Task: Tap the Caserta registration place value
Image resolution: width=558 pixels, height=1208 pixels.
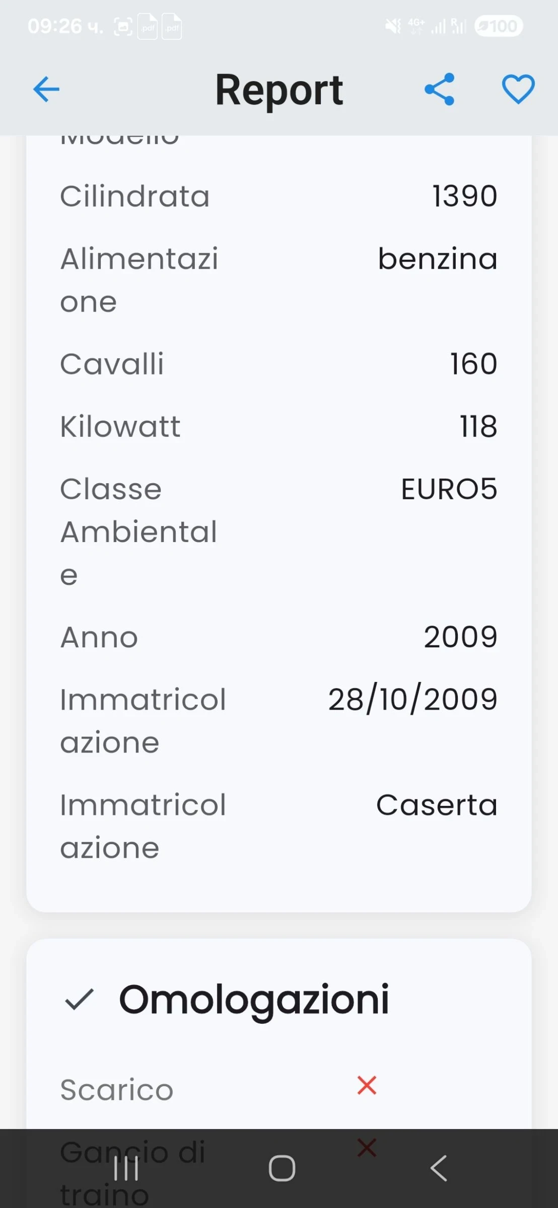Action: pos(437,805)
